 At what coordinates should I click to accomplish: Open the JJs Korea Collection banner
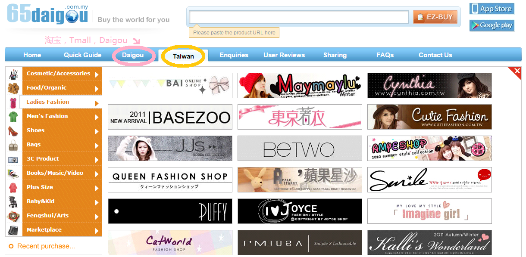pos(170,148)
